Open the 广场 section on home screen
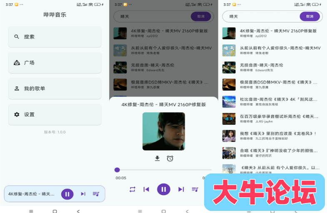 click(x=55, y=63)
